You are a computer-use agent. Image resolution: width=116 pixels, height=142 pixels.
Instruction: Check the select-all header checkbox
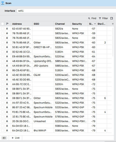pyautogui.click(x=3, y=24)
